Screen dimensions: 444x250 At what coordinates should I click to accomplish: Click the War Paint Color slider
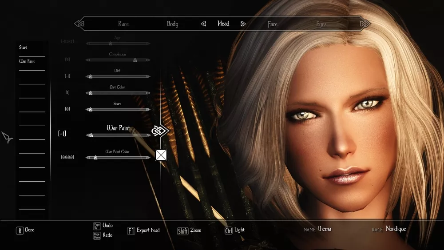point(118,158)
